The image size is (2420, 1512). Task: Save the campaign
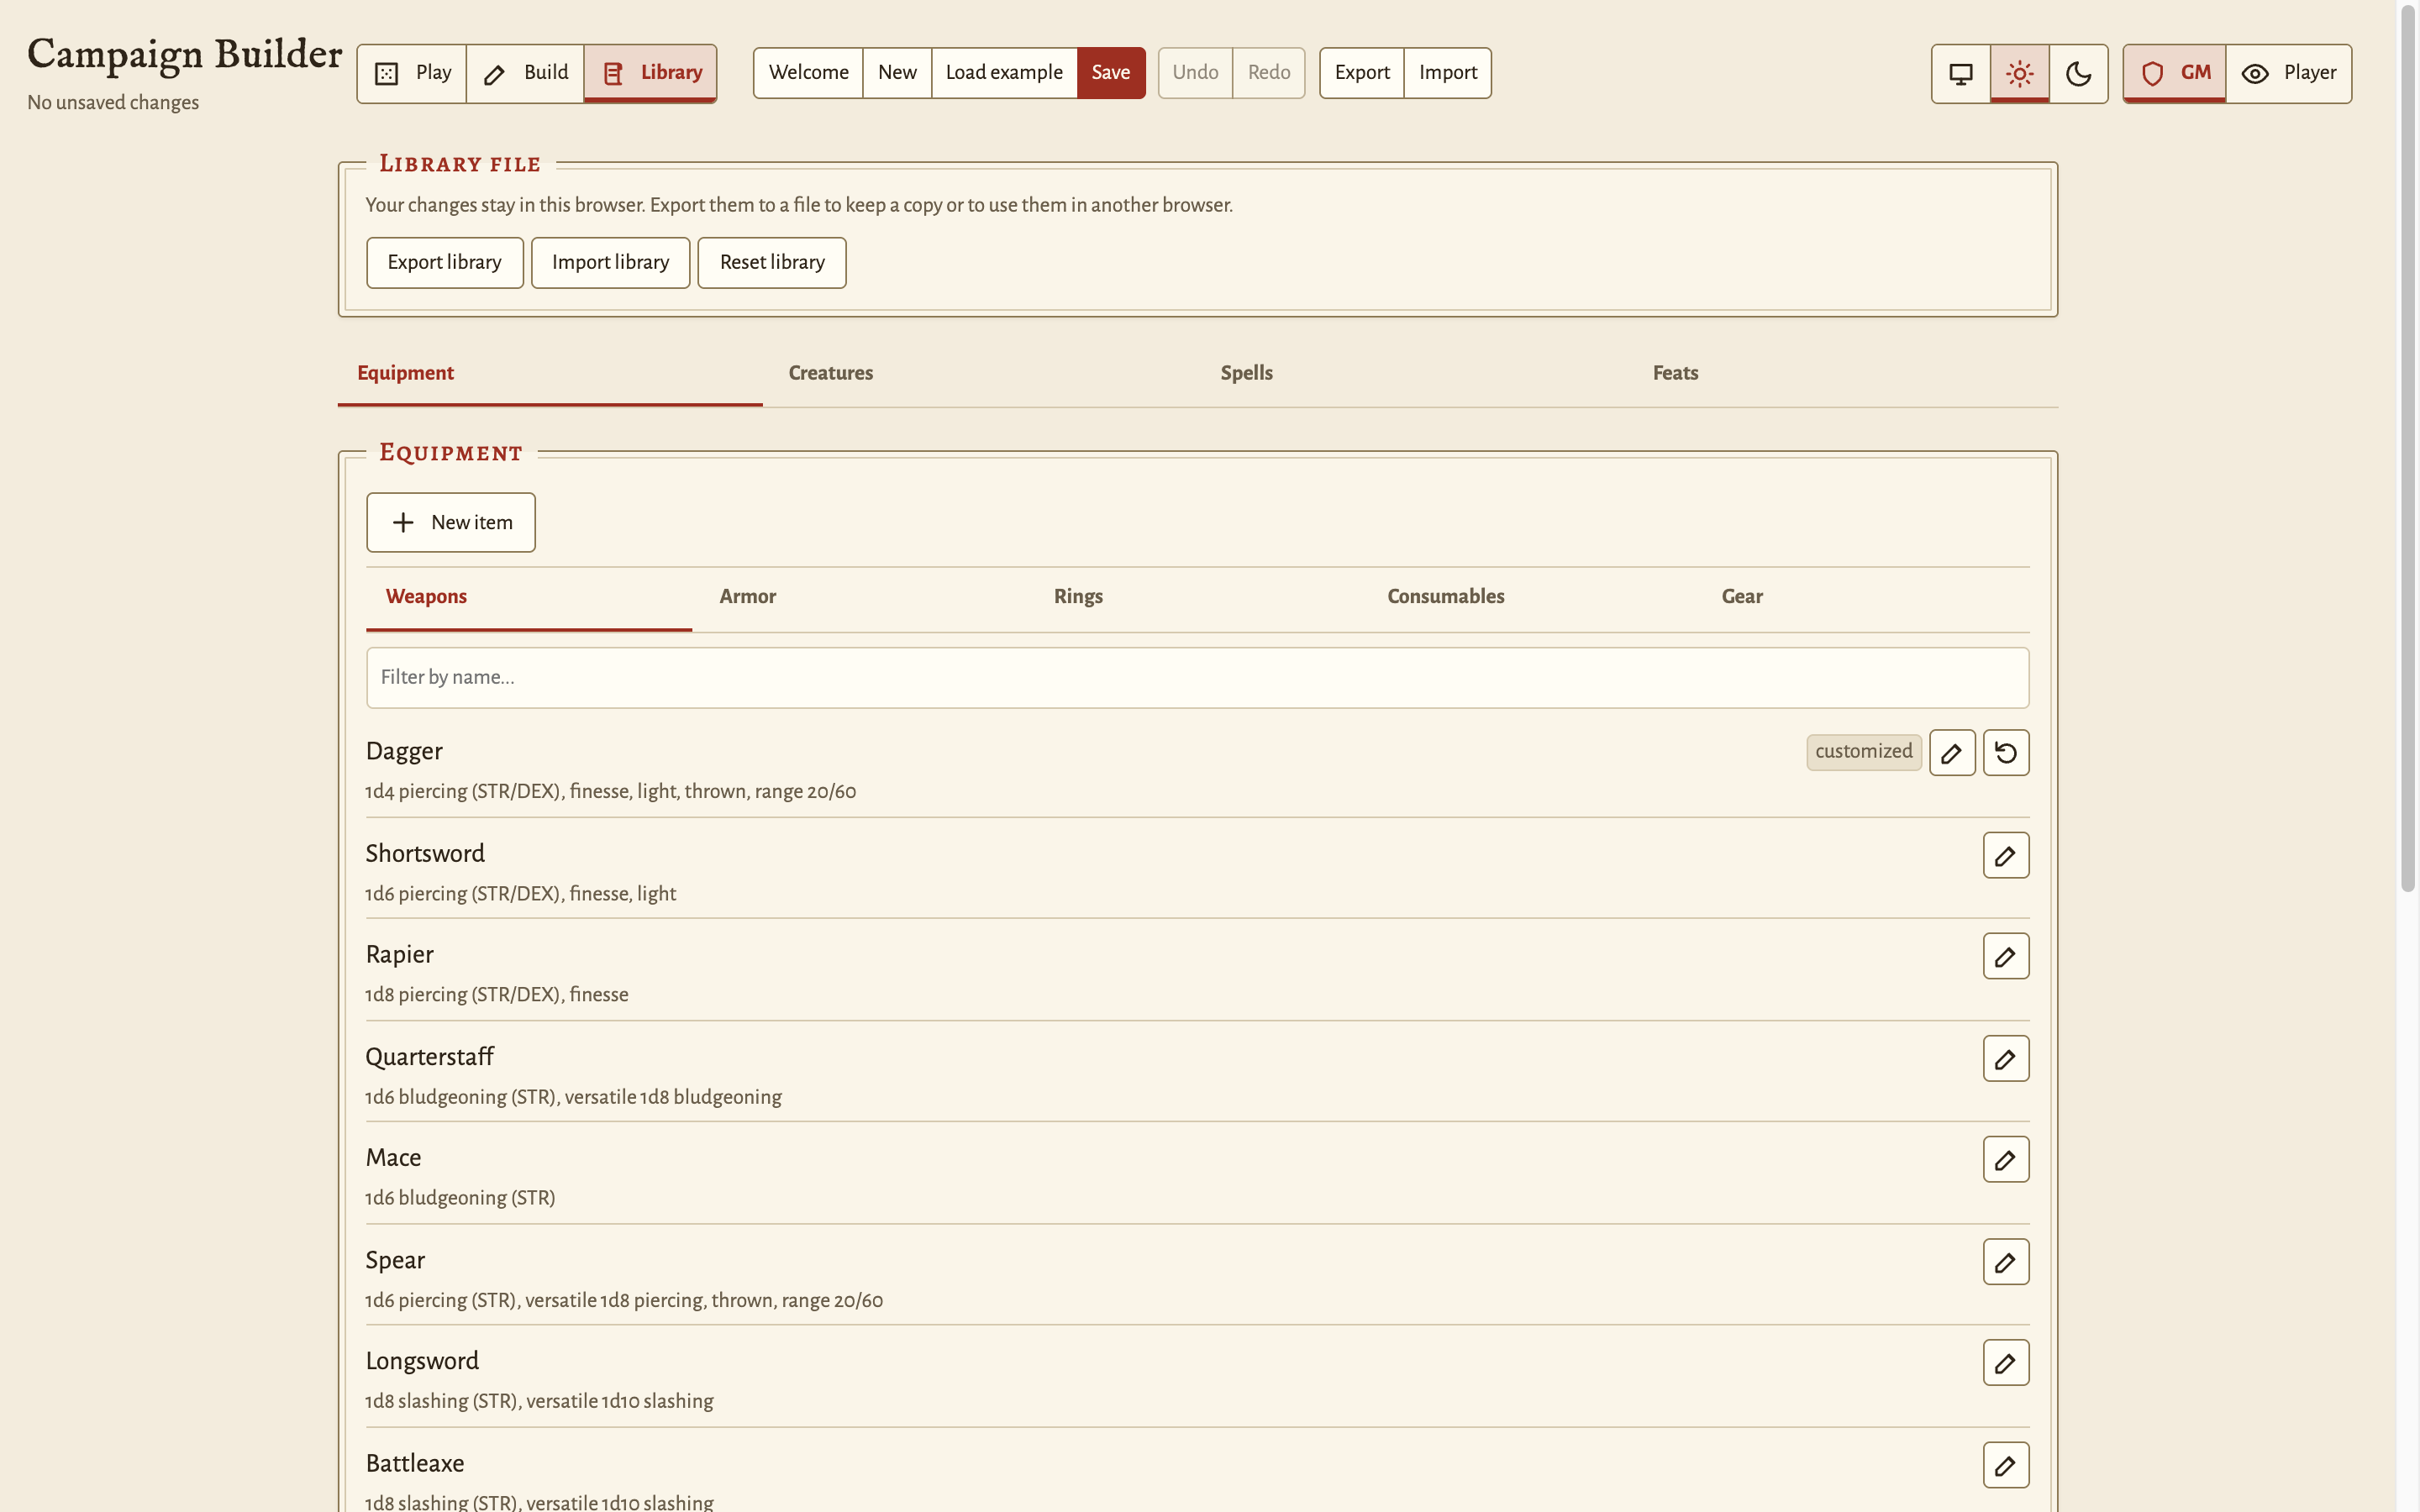coord(1110,73)
